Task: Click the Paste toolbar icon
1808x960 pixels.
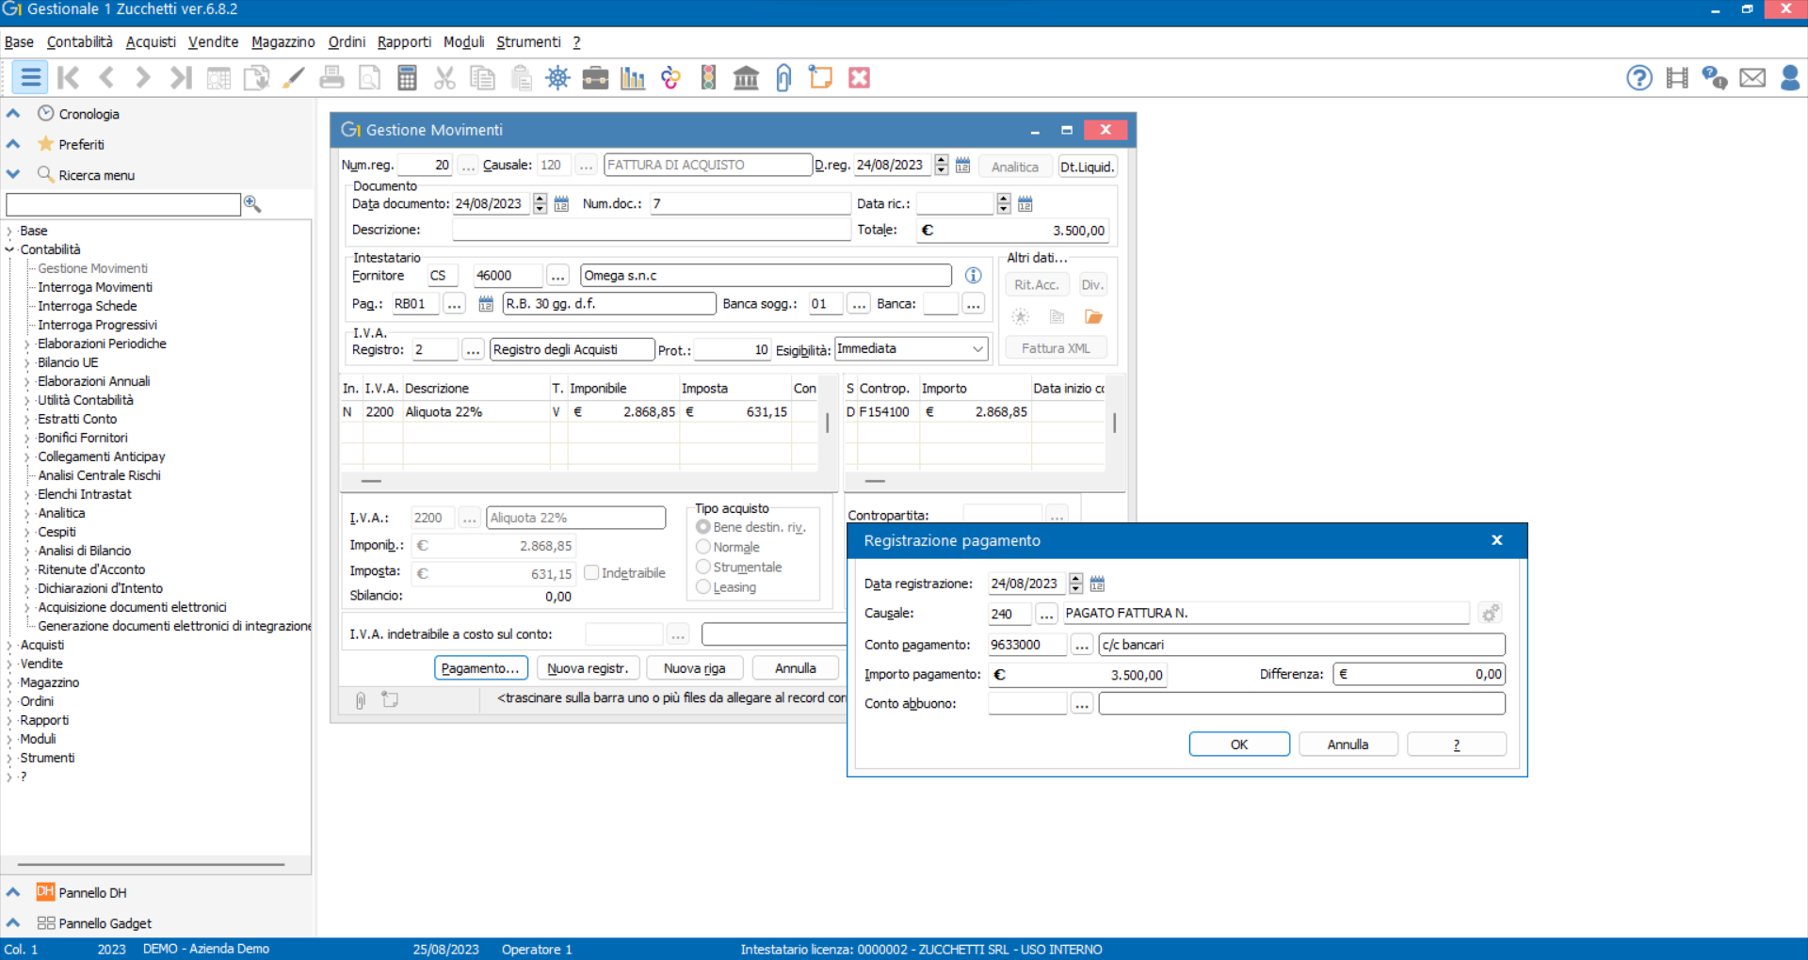Action: (x=521, y=77)
